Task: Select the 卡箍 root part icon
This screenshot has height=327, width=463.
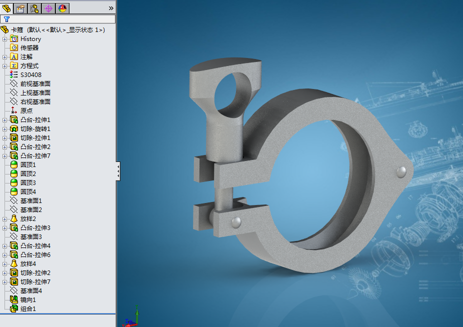Action: [x=4, y=29]
